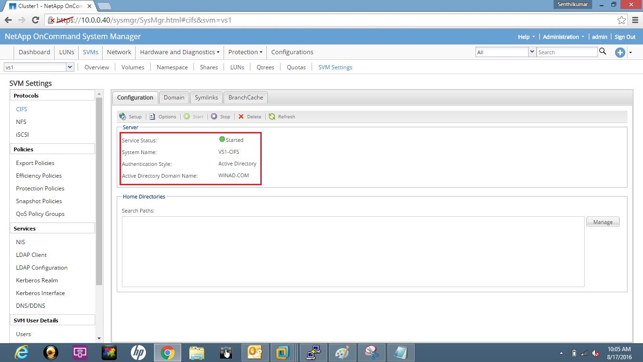643x362 pixels.
Task: Open Outlook from the taskbar
Action: (x=255, y=352)
